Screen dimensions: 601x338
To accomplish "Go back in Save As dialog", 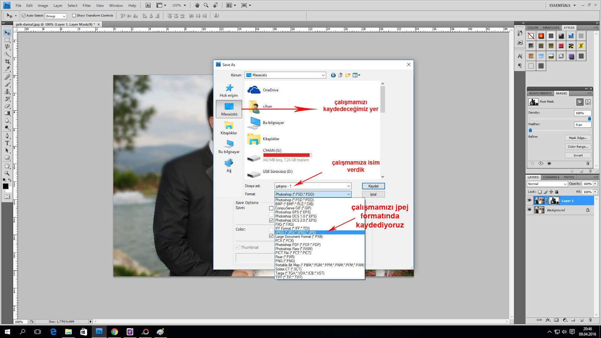I will 333,75.
